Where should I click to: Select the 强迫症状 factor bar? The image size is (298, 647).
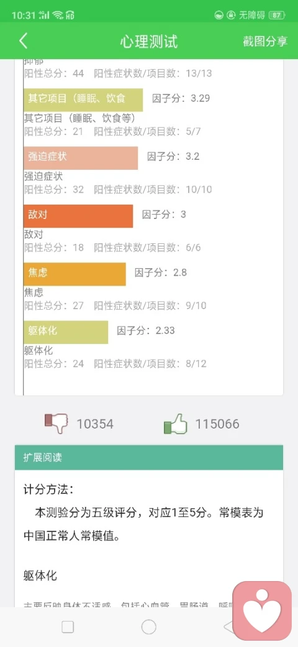[81, 158]
